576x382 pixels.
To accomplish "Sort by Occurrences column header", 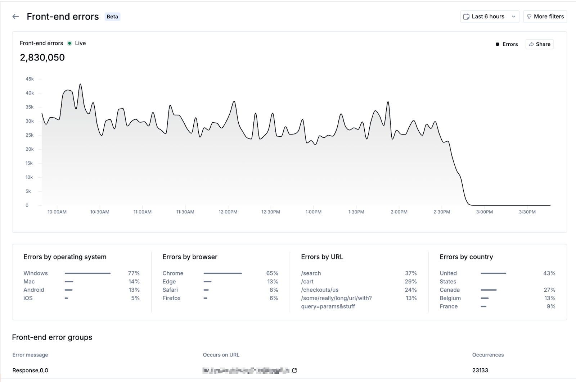I will pos(488,355).
